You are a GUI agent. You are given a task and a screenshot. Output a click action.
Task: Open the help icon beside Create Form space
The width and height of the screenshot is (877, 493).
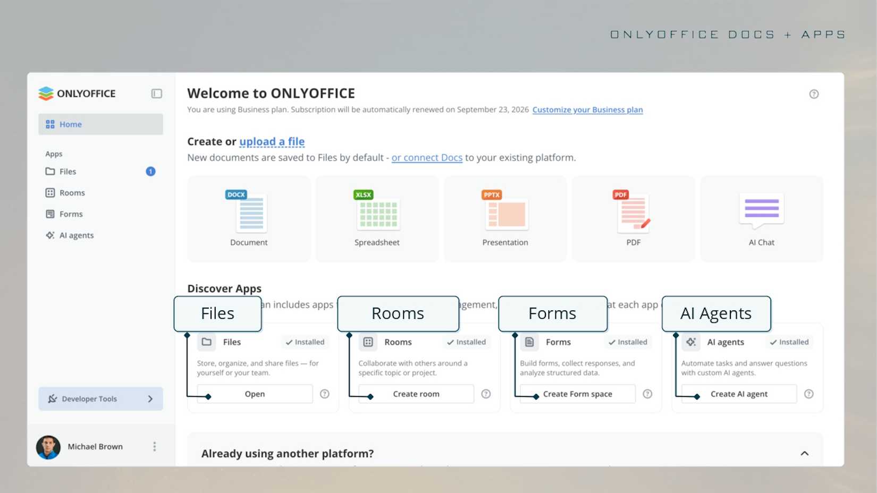[x=647, y=394]
